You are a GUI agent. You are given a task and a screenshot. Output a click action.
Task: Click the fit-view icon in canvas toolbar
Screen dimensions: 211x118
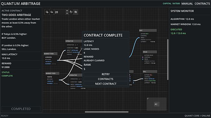click(x=47, y=12)
